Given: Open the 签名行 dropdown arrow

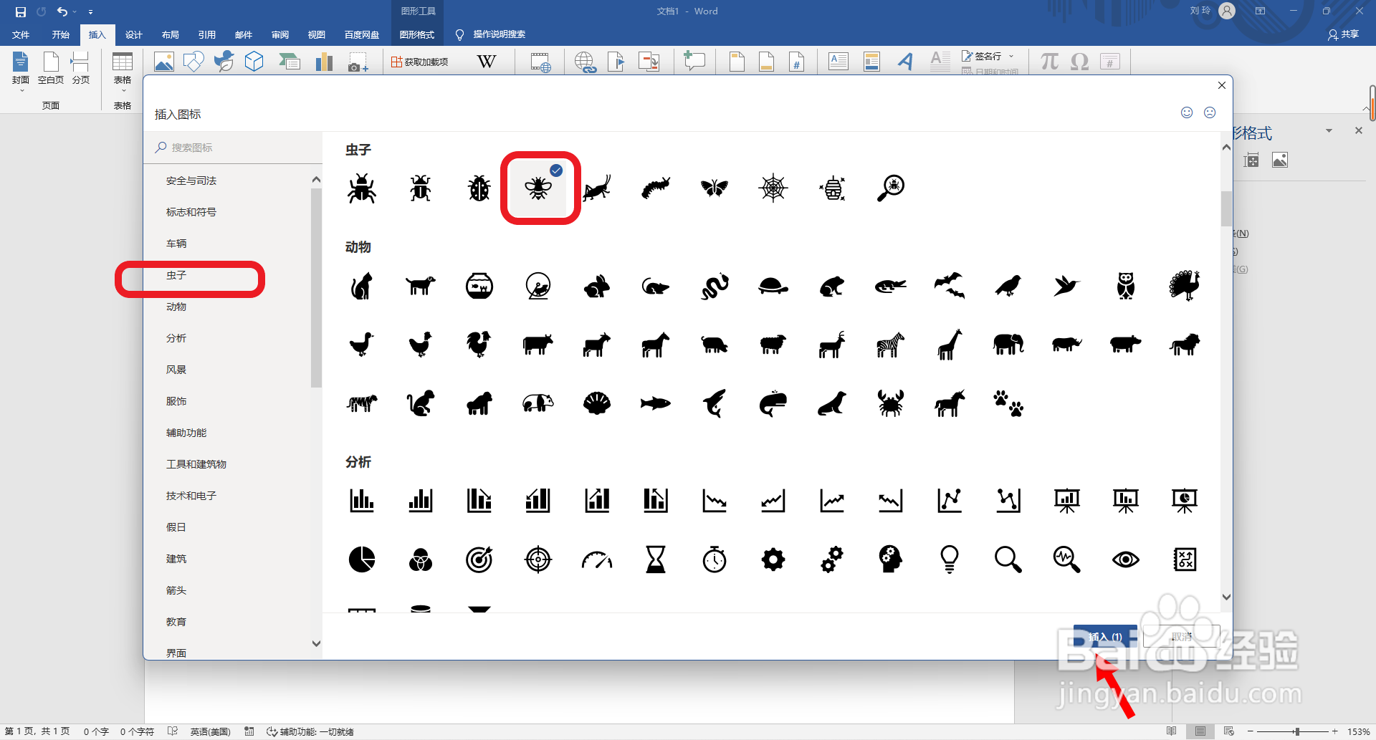Looking at the screenshot, I should click(1011, 56).
